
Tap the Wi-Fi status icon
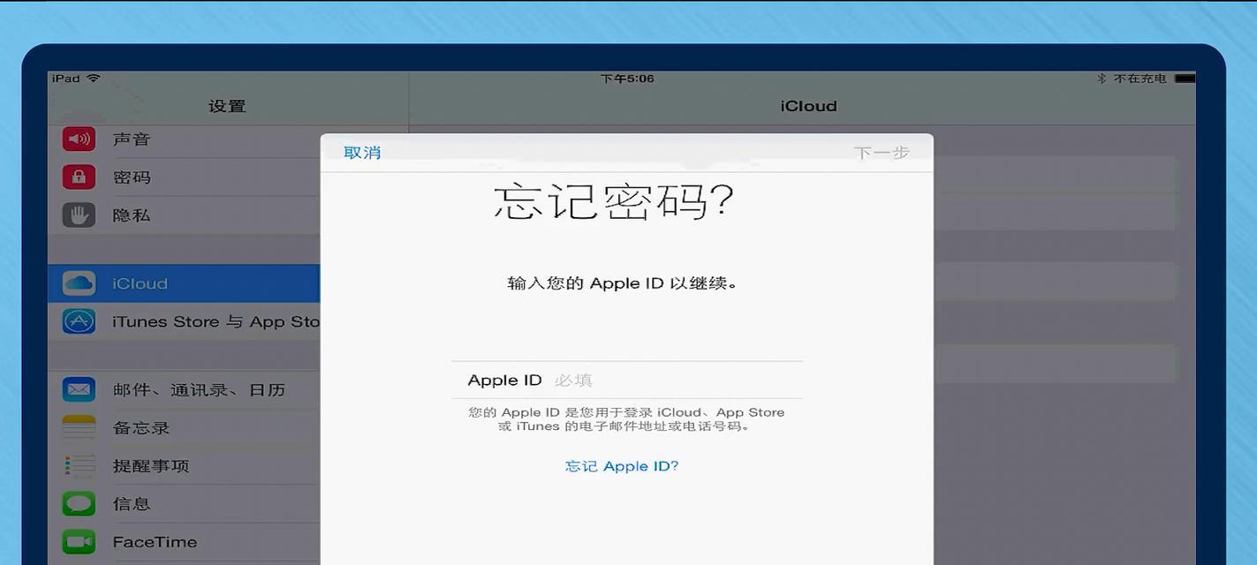coord(94,79)
